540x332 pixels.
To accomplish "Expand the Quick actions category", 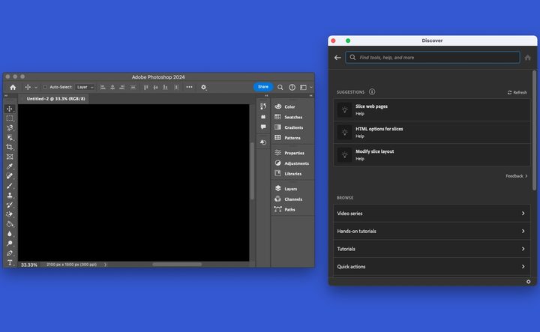I will tap(431, 267).
